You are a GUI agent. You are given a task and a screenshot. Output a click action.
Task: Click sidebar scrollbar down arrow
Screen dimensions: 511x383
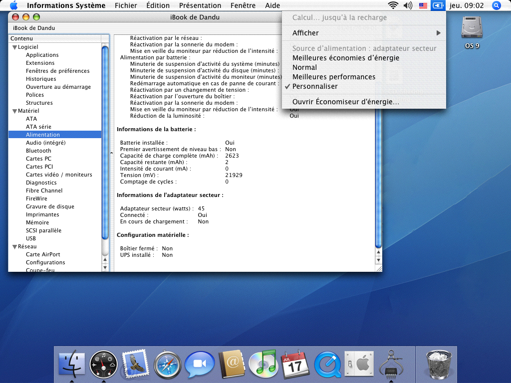pos(105,268)
